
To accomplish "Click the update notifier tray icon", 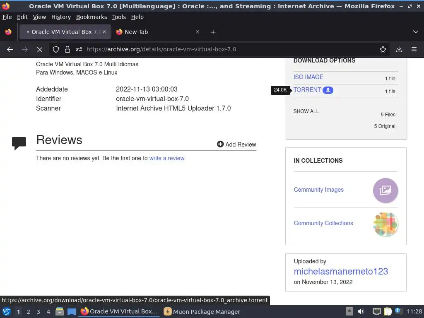I will pos(398,311).
